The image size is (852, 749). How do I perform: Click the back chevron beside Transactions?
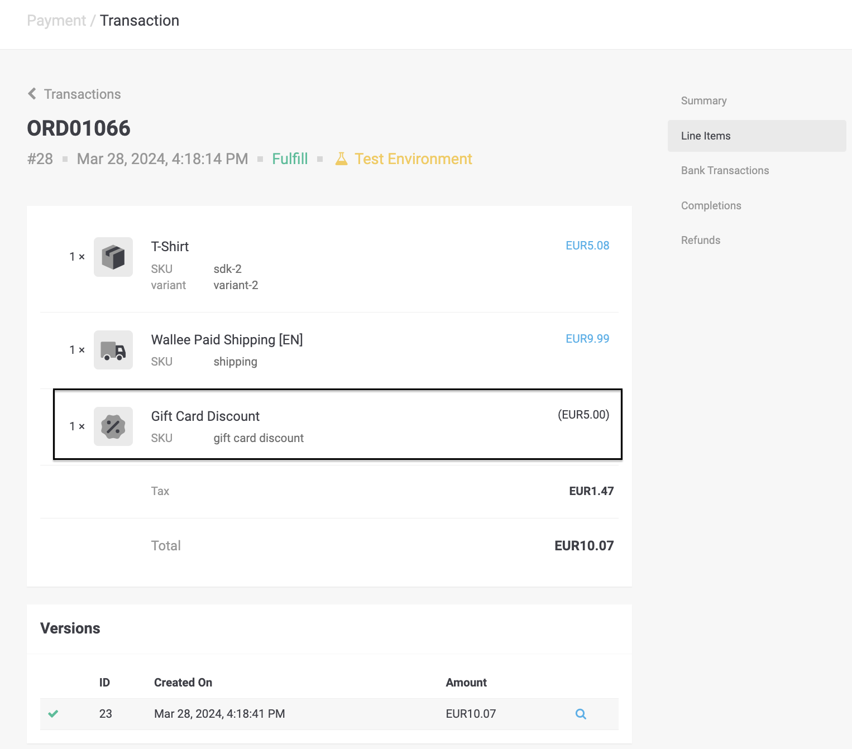coord(32,94)
